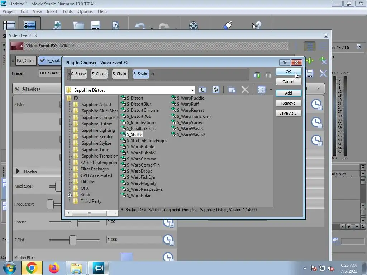The image size is (367, 275).
Task: Click the Up One Level folder icon
Action: coord(202,90)
